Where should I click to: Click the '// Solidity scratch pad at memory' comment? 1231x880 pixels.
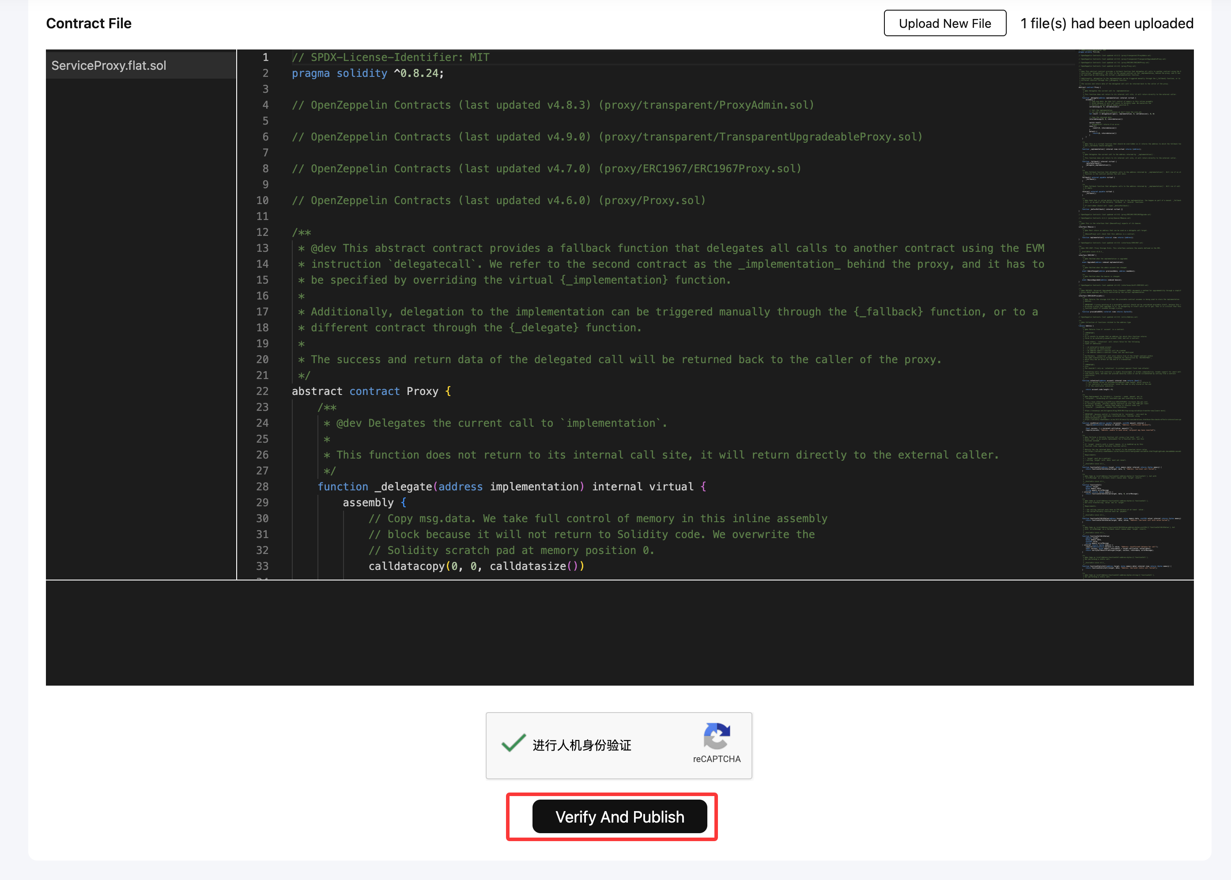tap(511, 550)
